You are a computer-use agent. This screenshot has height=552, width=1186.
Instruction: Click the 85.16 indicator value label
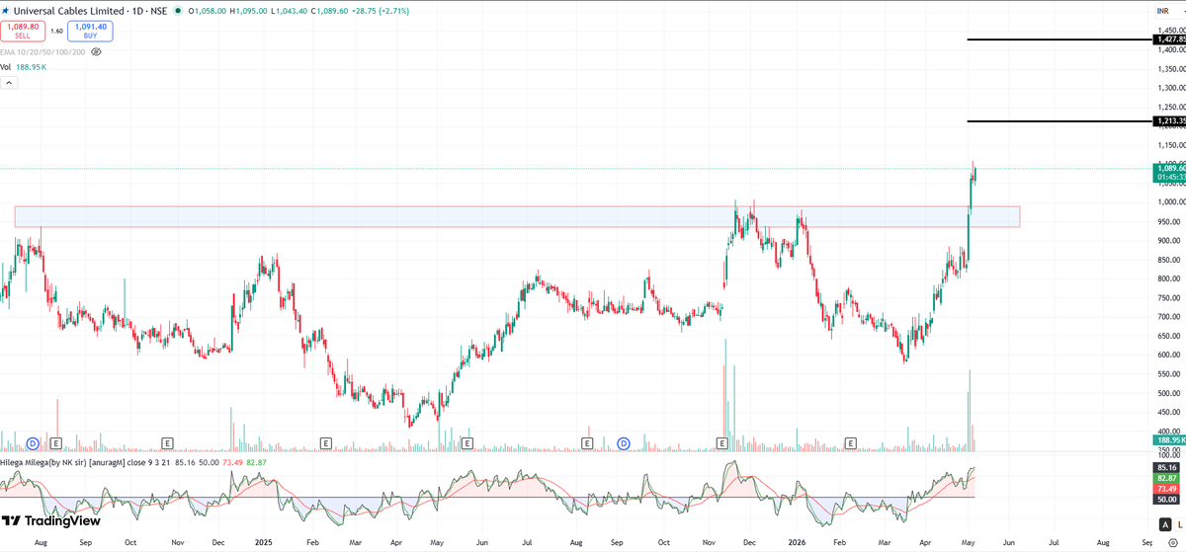coord(1167,467)
